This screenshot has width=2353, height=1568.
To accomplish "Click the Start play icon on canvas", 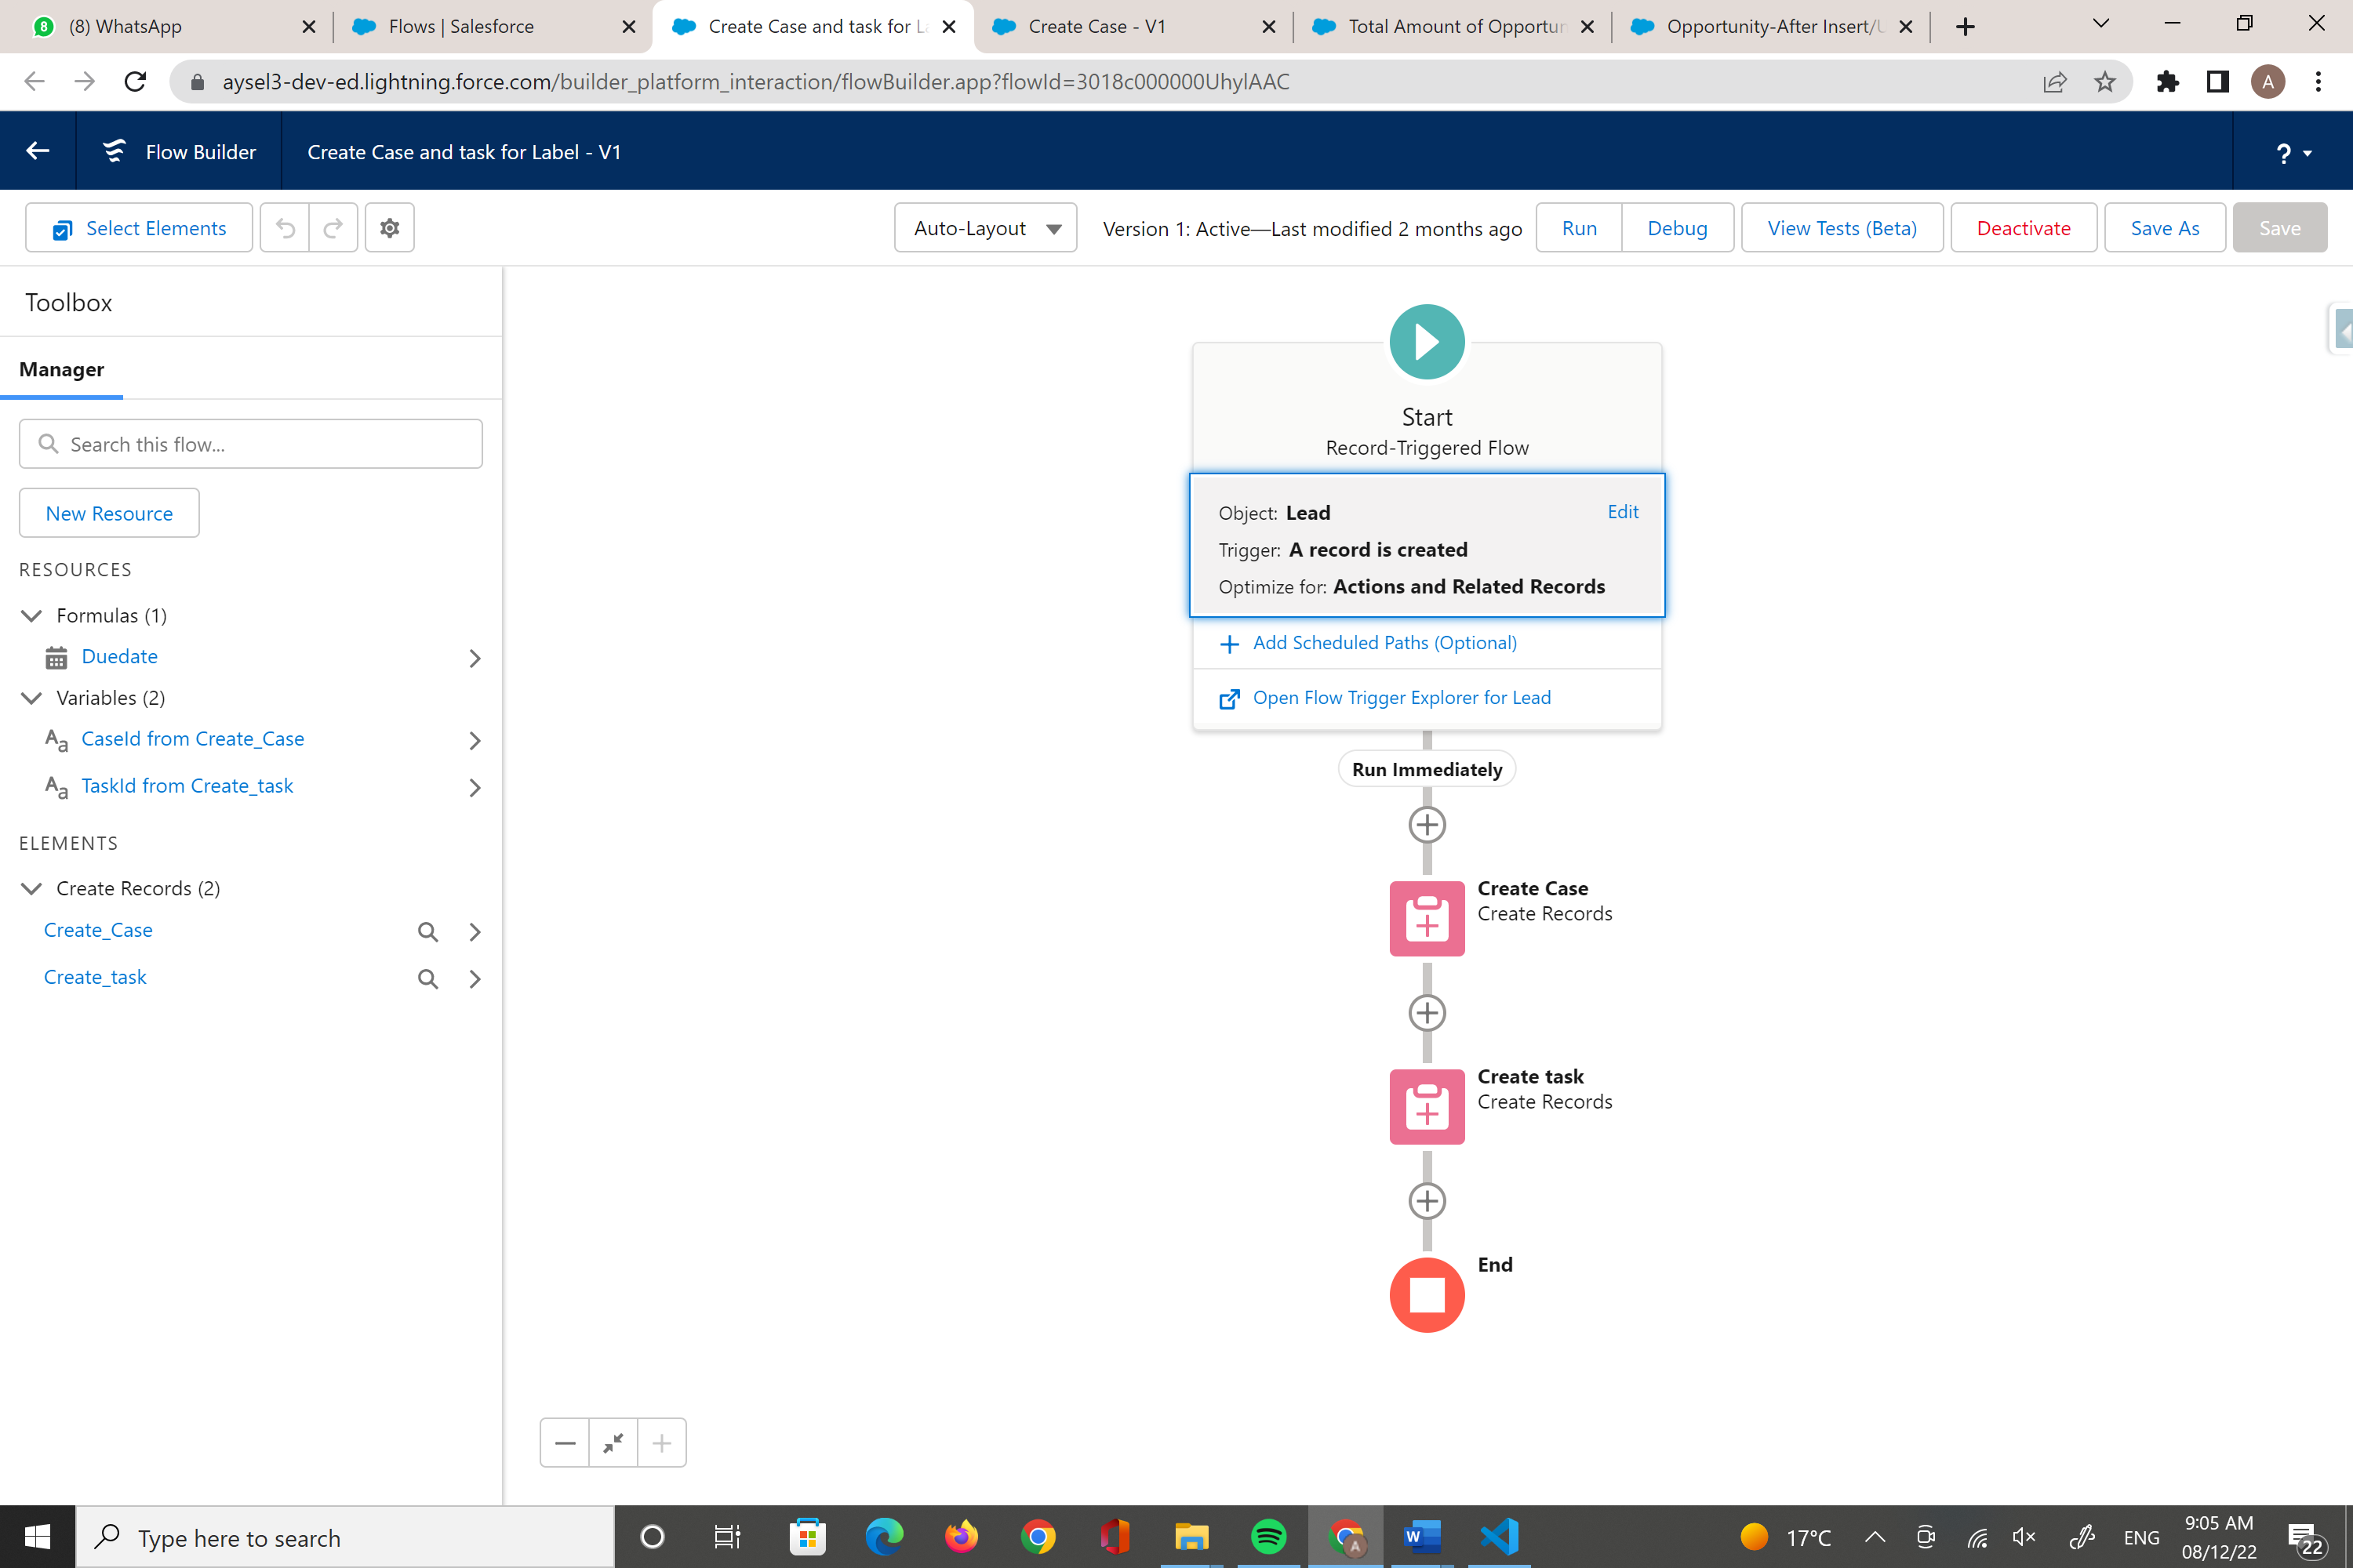I will tap(1427, 342).
